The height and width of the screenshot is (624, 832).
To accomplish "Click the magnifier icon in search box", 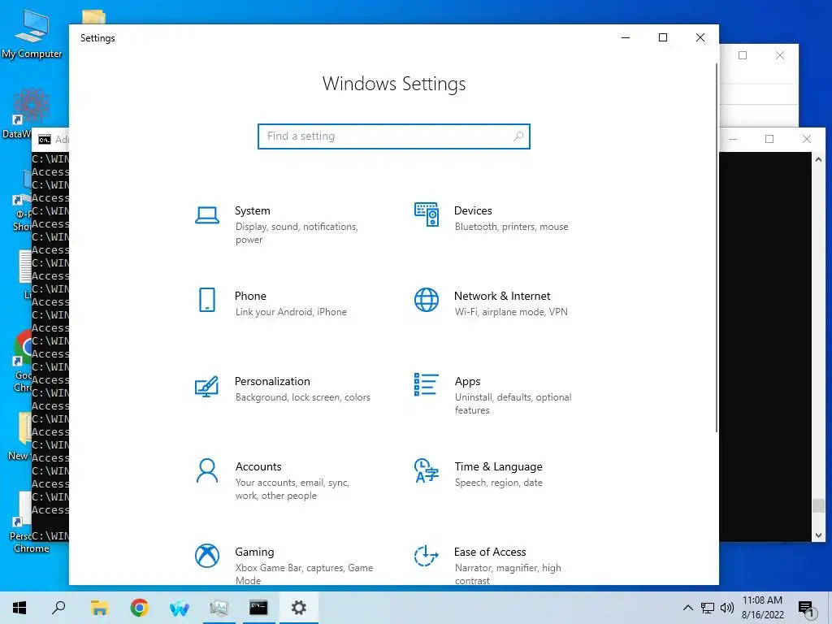I will (x=518, y=136).
